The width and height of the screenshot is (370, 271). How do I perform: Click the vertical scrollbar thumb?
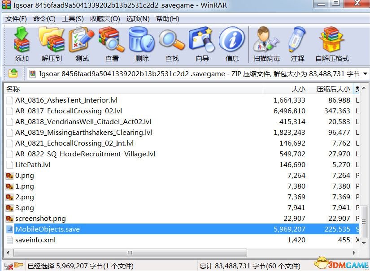click(364, 222)
